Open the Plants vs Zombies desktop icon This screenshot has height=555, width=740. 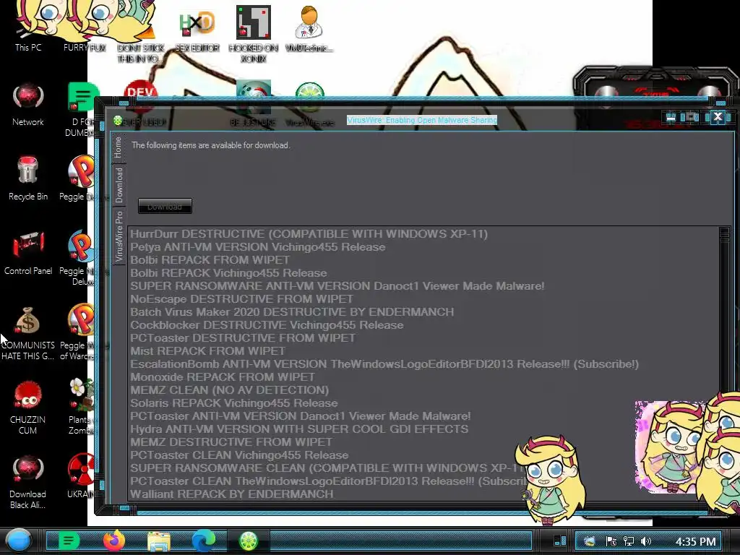[x=81, y=406]
